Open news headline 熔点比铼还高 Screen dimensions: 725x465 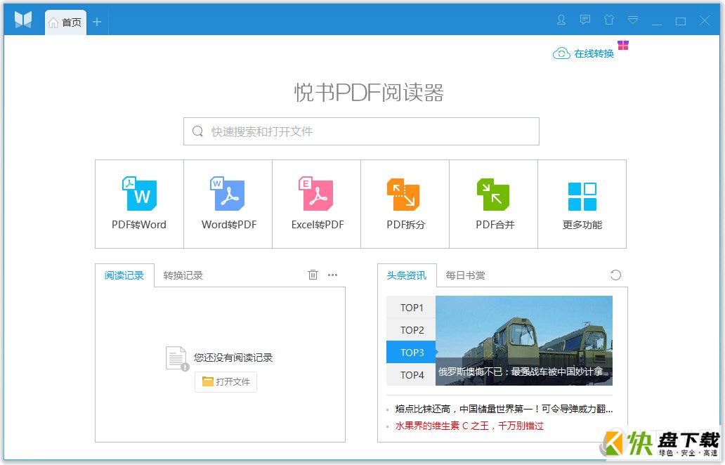(x=504, y=409)
